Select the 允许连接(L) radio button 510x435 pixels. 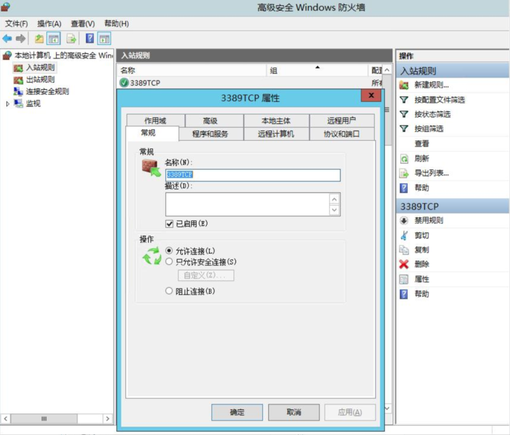[169, 250]
